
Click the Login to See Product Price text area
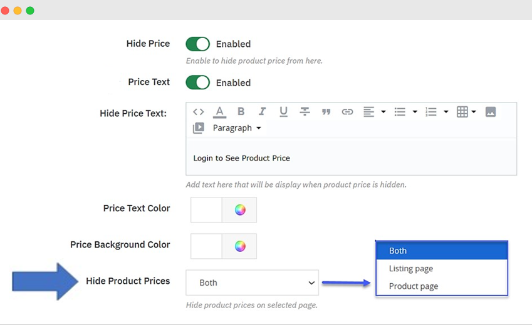pos(351,158)
